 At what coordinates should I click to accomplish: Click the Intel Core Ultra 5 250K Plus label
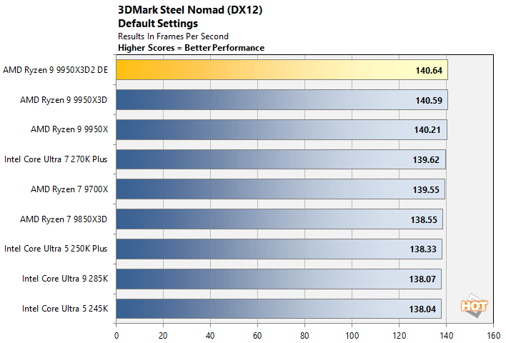(56, 249)
